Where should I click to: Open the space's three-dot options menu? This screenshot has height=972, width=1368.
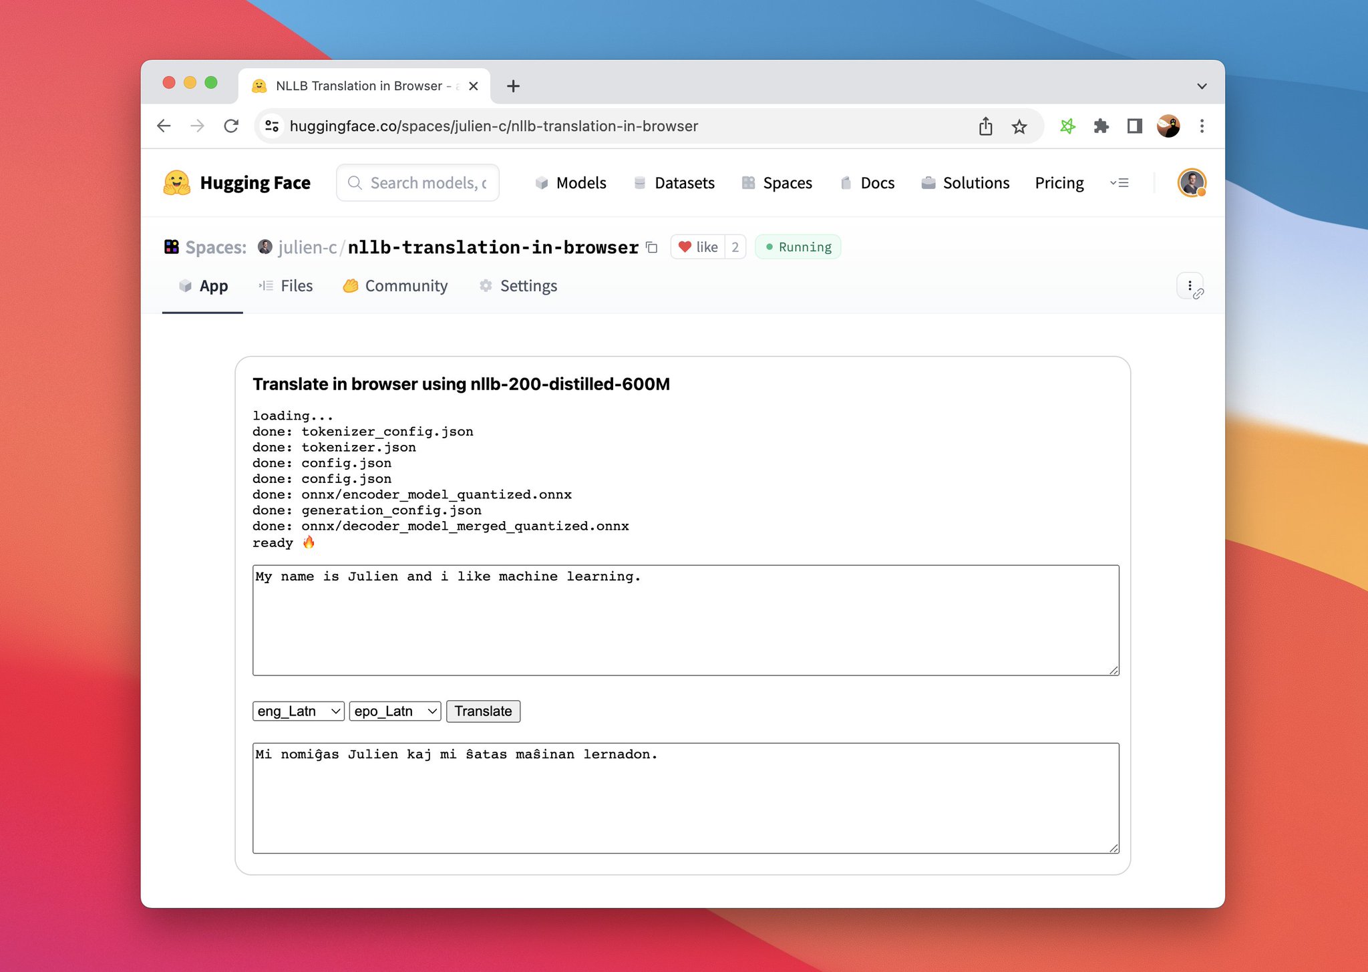[x=1190, y=286]
